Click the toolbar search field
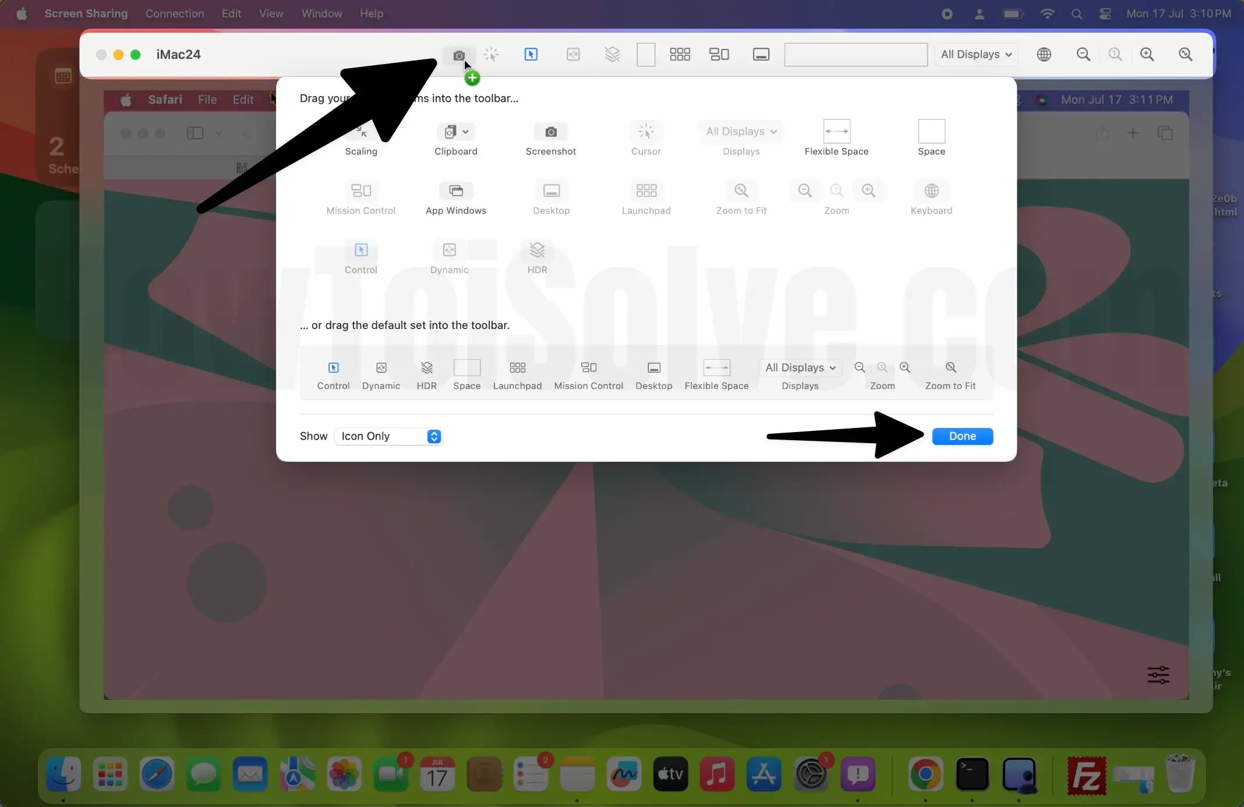 point(856,54)
